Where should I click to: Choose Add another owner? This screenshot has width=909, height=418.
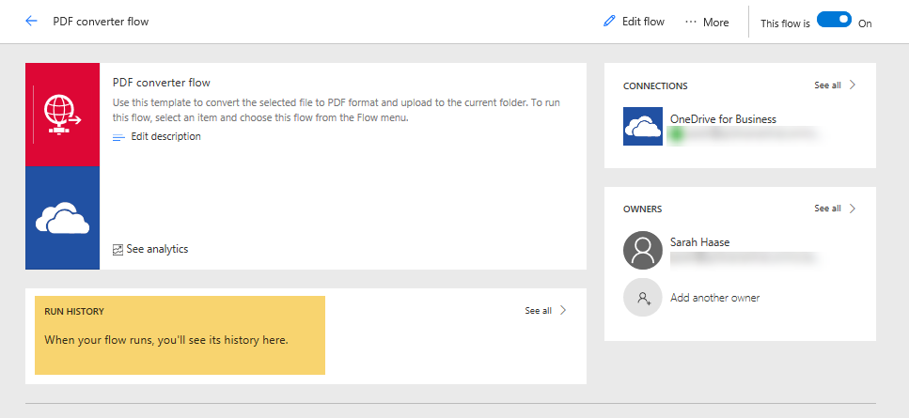[x=714, y=298]
